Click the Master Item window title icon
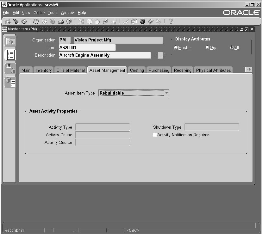 click(5, 29)
